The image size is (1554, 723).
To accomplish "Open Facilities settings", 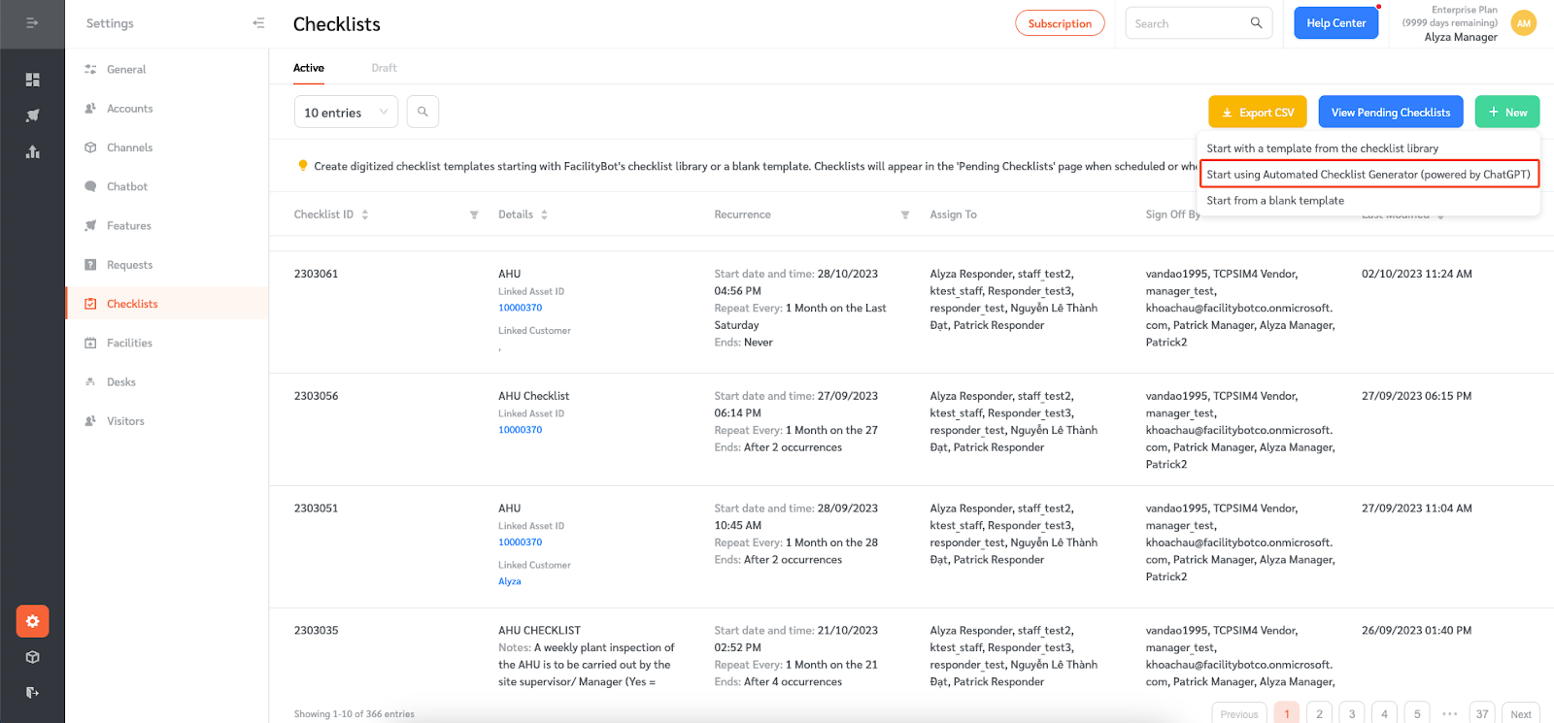I will 129,343.
